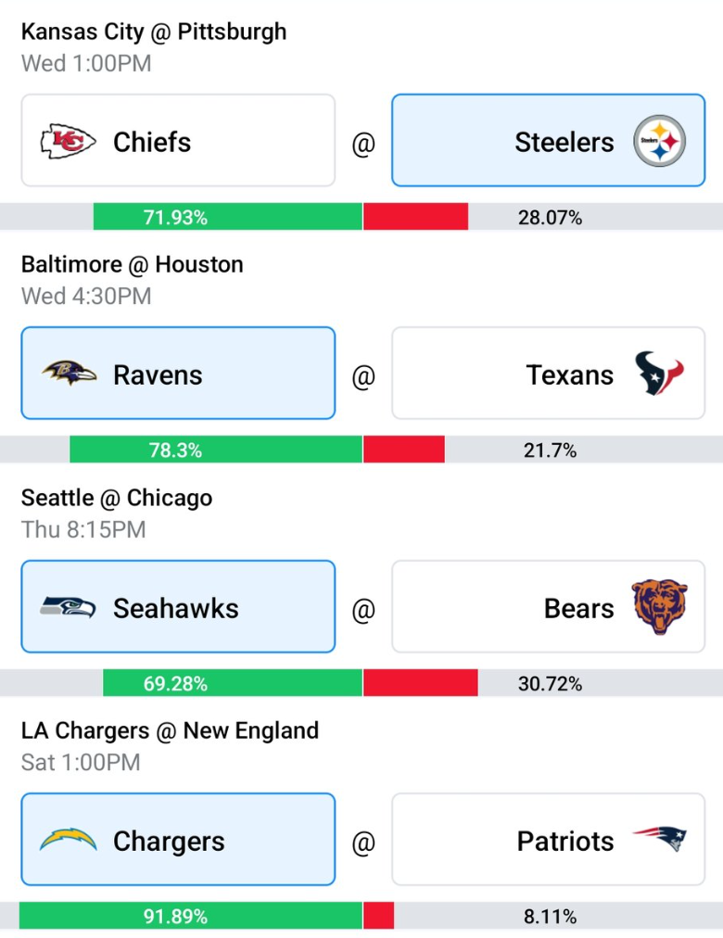Image resolution: width=723 pixels, height=938 pixels.
Task: Choose Bears as your pick
Action: click(549, 606)
